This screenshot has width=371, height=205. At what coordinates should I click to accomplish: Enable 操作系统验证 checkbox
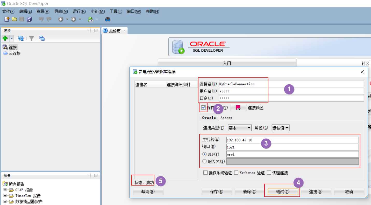[x=205, y=173]
